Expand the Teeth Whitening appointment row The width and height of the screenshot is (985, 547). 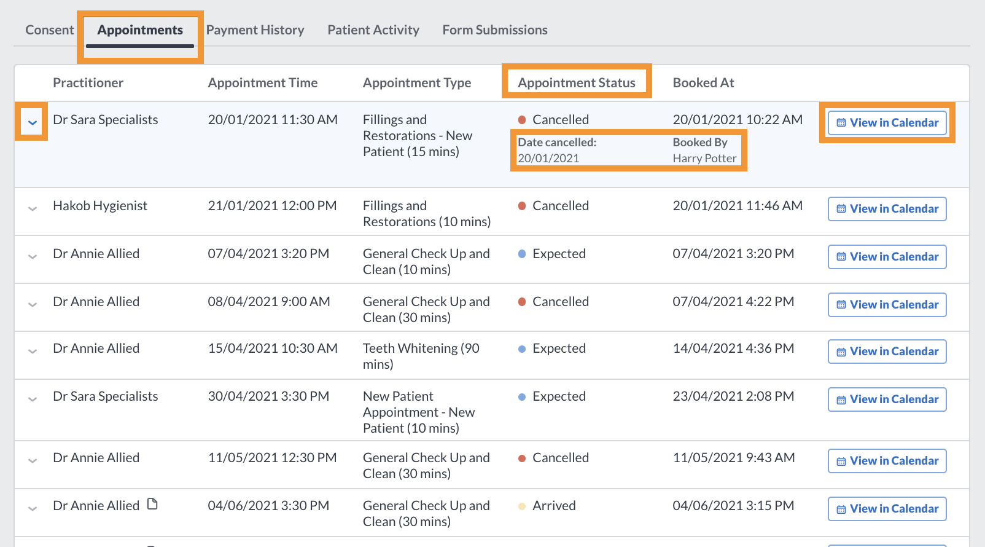click(33, 351)
